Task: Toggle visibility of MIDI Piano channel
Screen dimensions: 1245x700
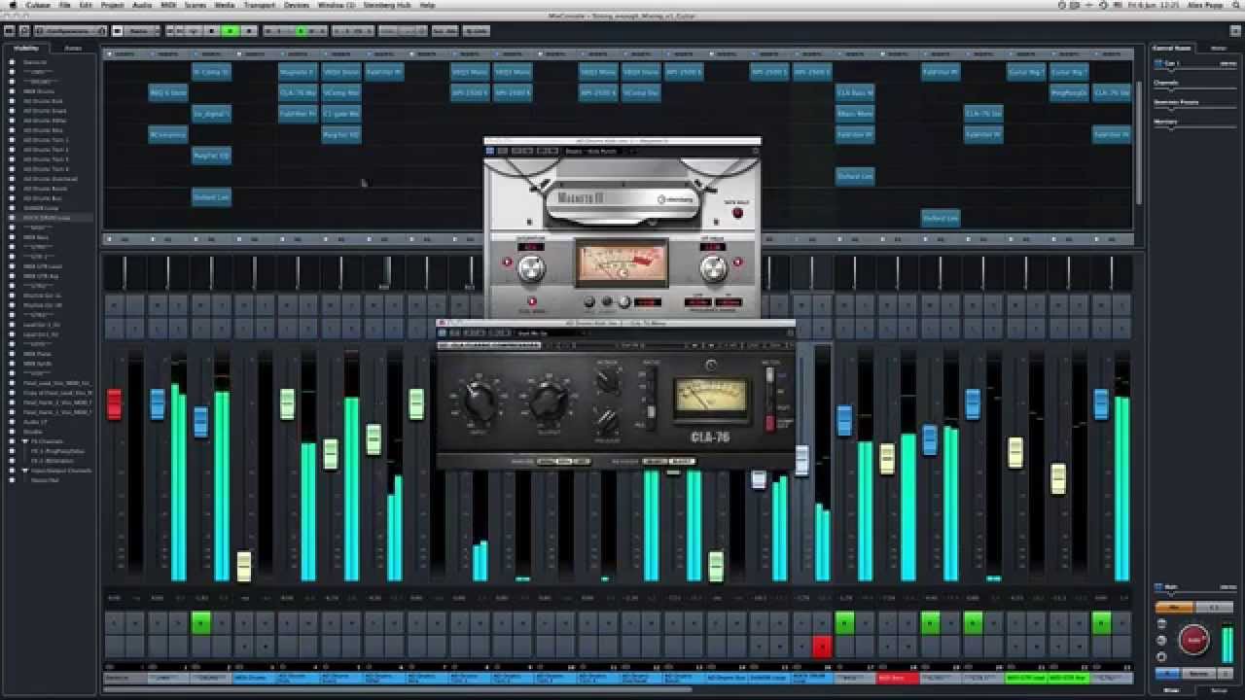Action: 13,354
